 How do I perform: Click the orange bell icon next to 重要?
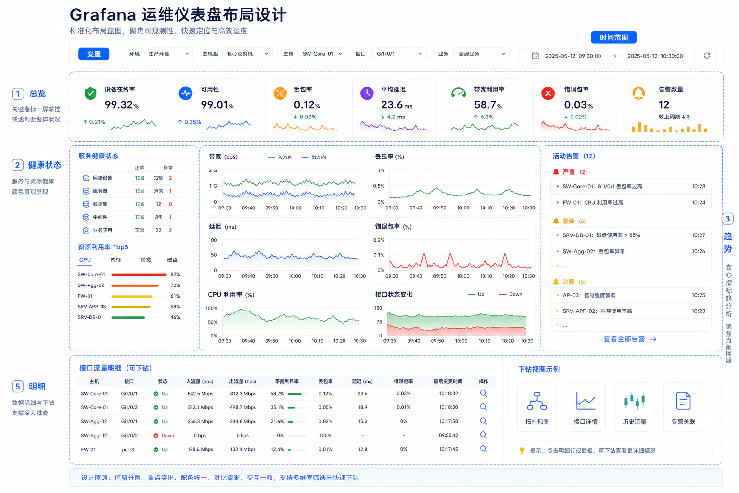(x=556, y=221)
